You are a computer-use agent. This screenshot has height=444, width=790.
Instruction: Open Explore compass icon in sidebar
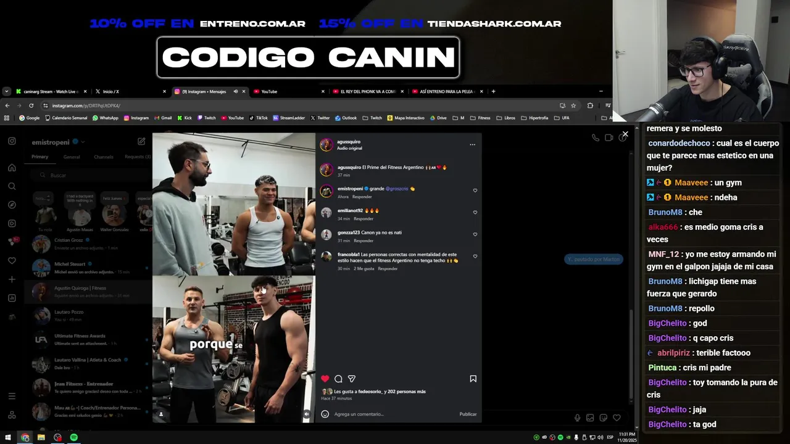pyautogui.click(x=12, y=205)
